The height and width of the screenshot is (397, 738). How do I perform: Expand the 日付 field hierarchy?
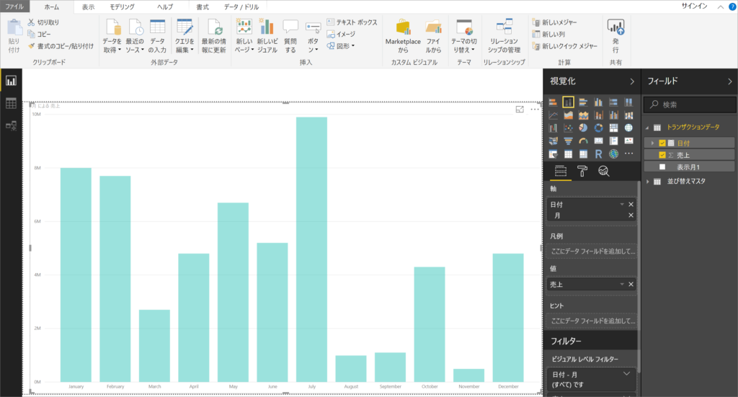point(652,143)
